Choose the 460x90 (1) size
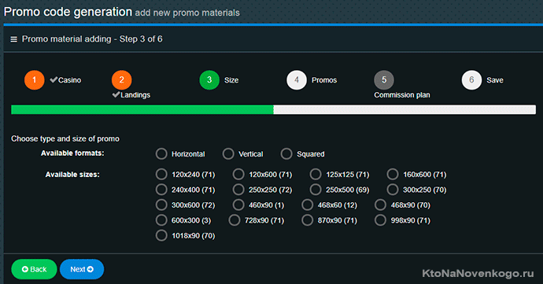This screenshot has height=284, width=543. click(238, 205)
